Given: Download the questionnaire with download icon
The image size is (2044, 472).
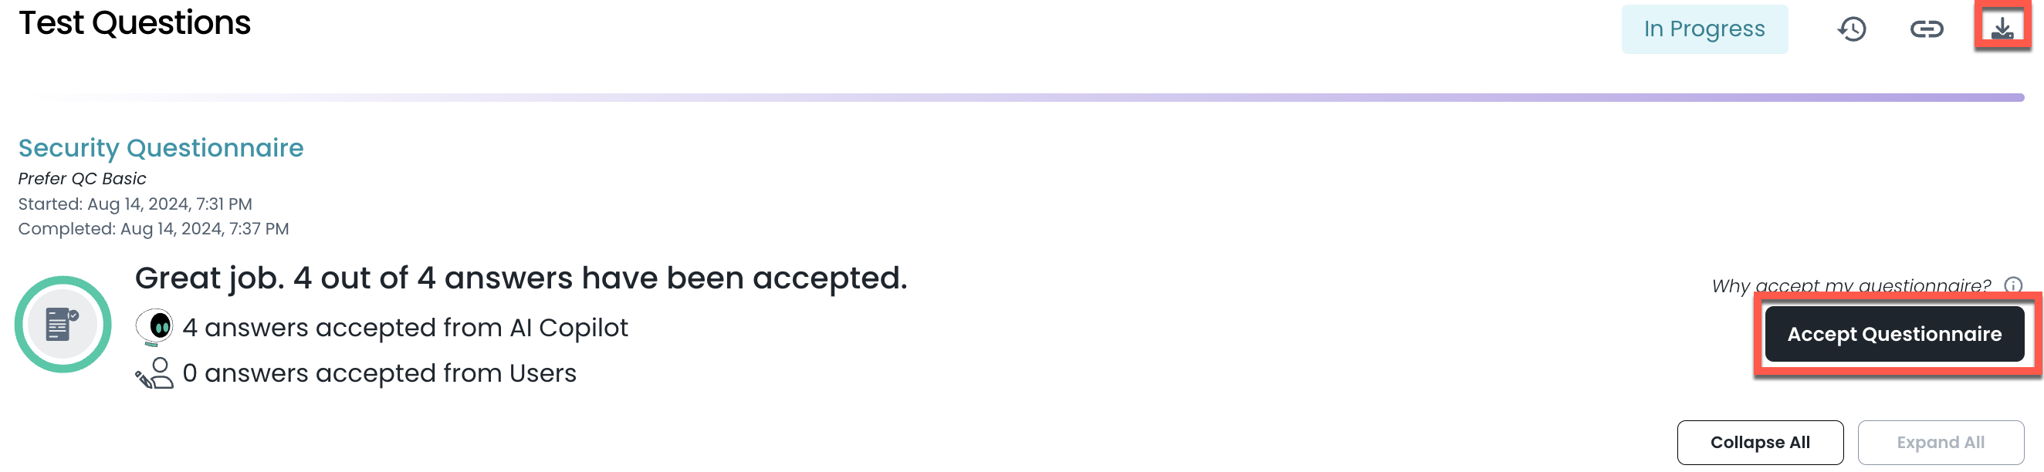Looking at the screenshot, I should (2002, 28).
